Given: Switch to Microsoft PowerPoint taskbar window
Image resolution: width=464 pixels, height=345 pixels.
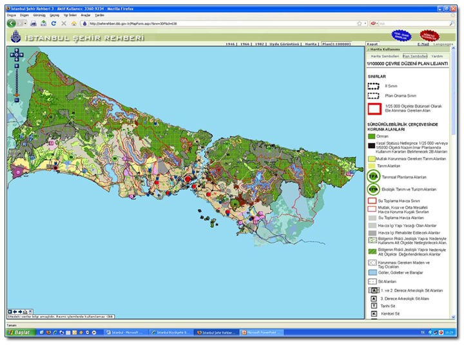Looking at the screenshot, I should [261, 333].
